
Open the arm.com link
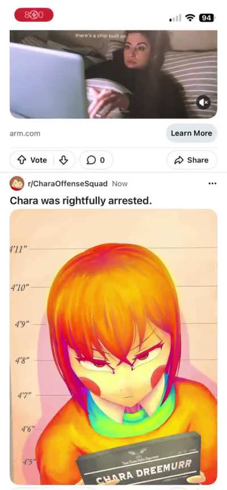point(25,133)
